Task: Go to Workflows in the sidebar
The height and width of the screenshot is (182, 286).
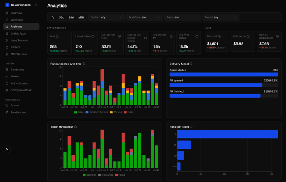Action: (21, 20)
